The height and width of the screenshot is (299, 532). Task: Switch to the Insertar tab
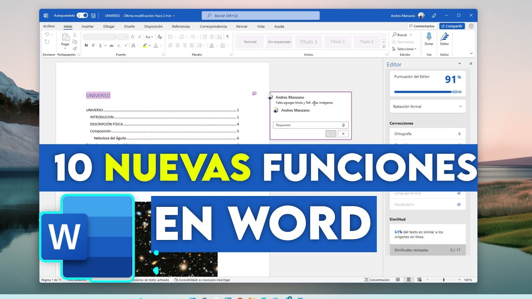click(88, 27)
